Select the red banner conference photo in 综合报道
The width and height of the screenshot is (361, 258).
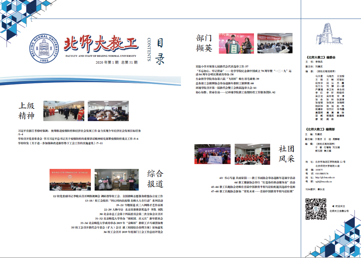[x=71, y=180]
